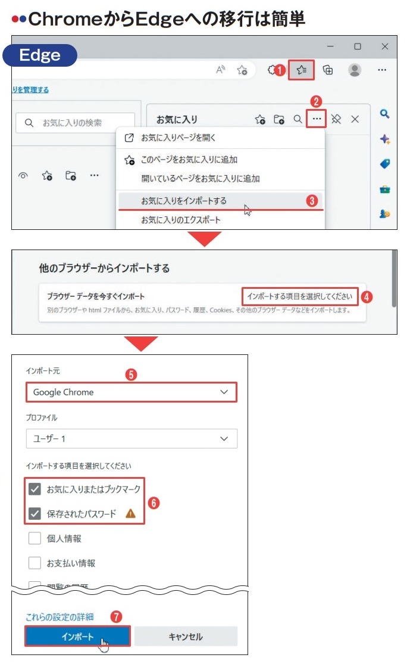Click the blue インポート button

point(77,636)
